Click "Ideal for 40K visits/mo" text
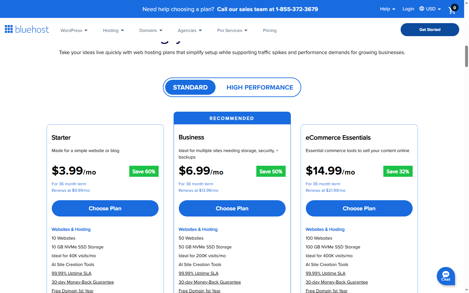 pos(74,256)
